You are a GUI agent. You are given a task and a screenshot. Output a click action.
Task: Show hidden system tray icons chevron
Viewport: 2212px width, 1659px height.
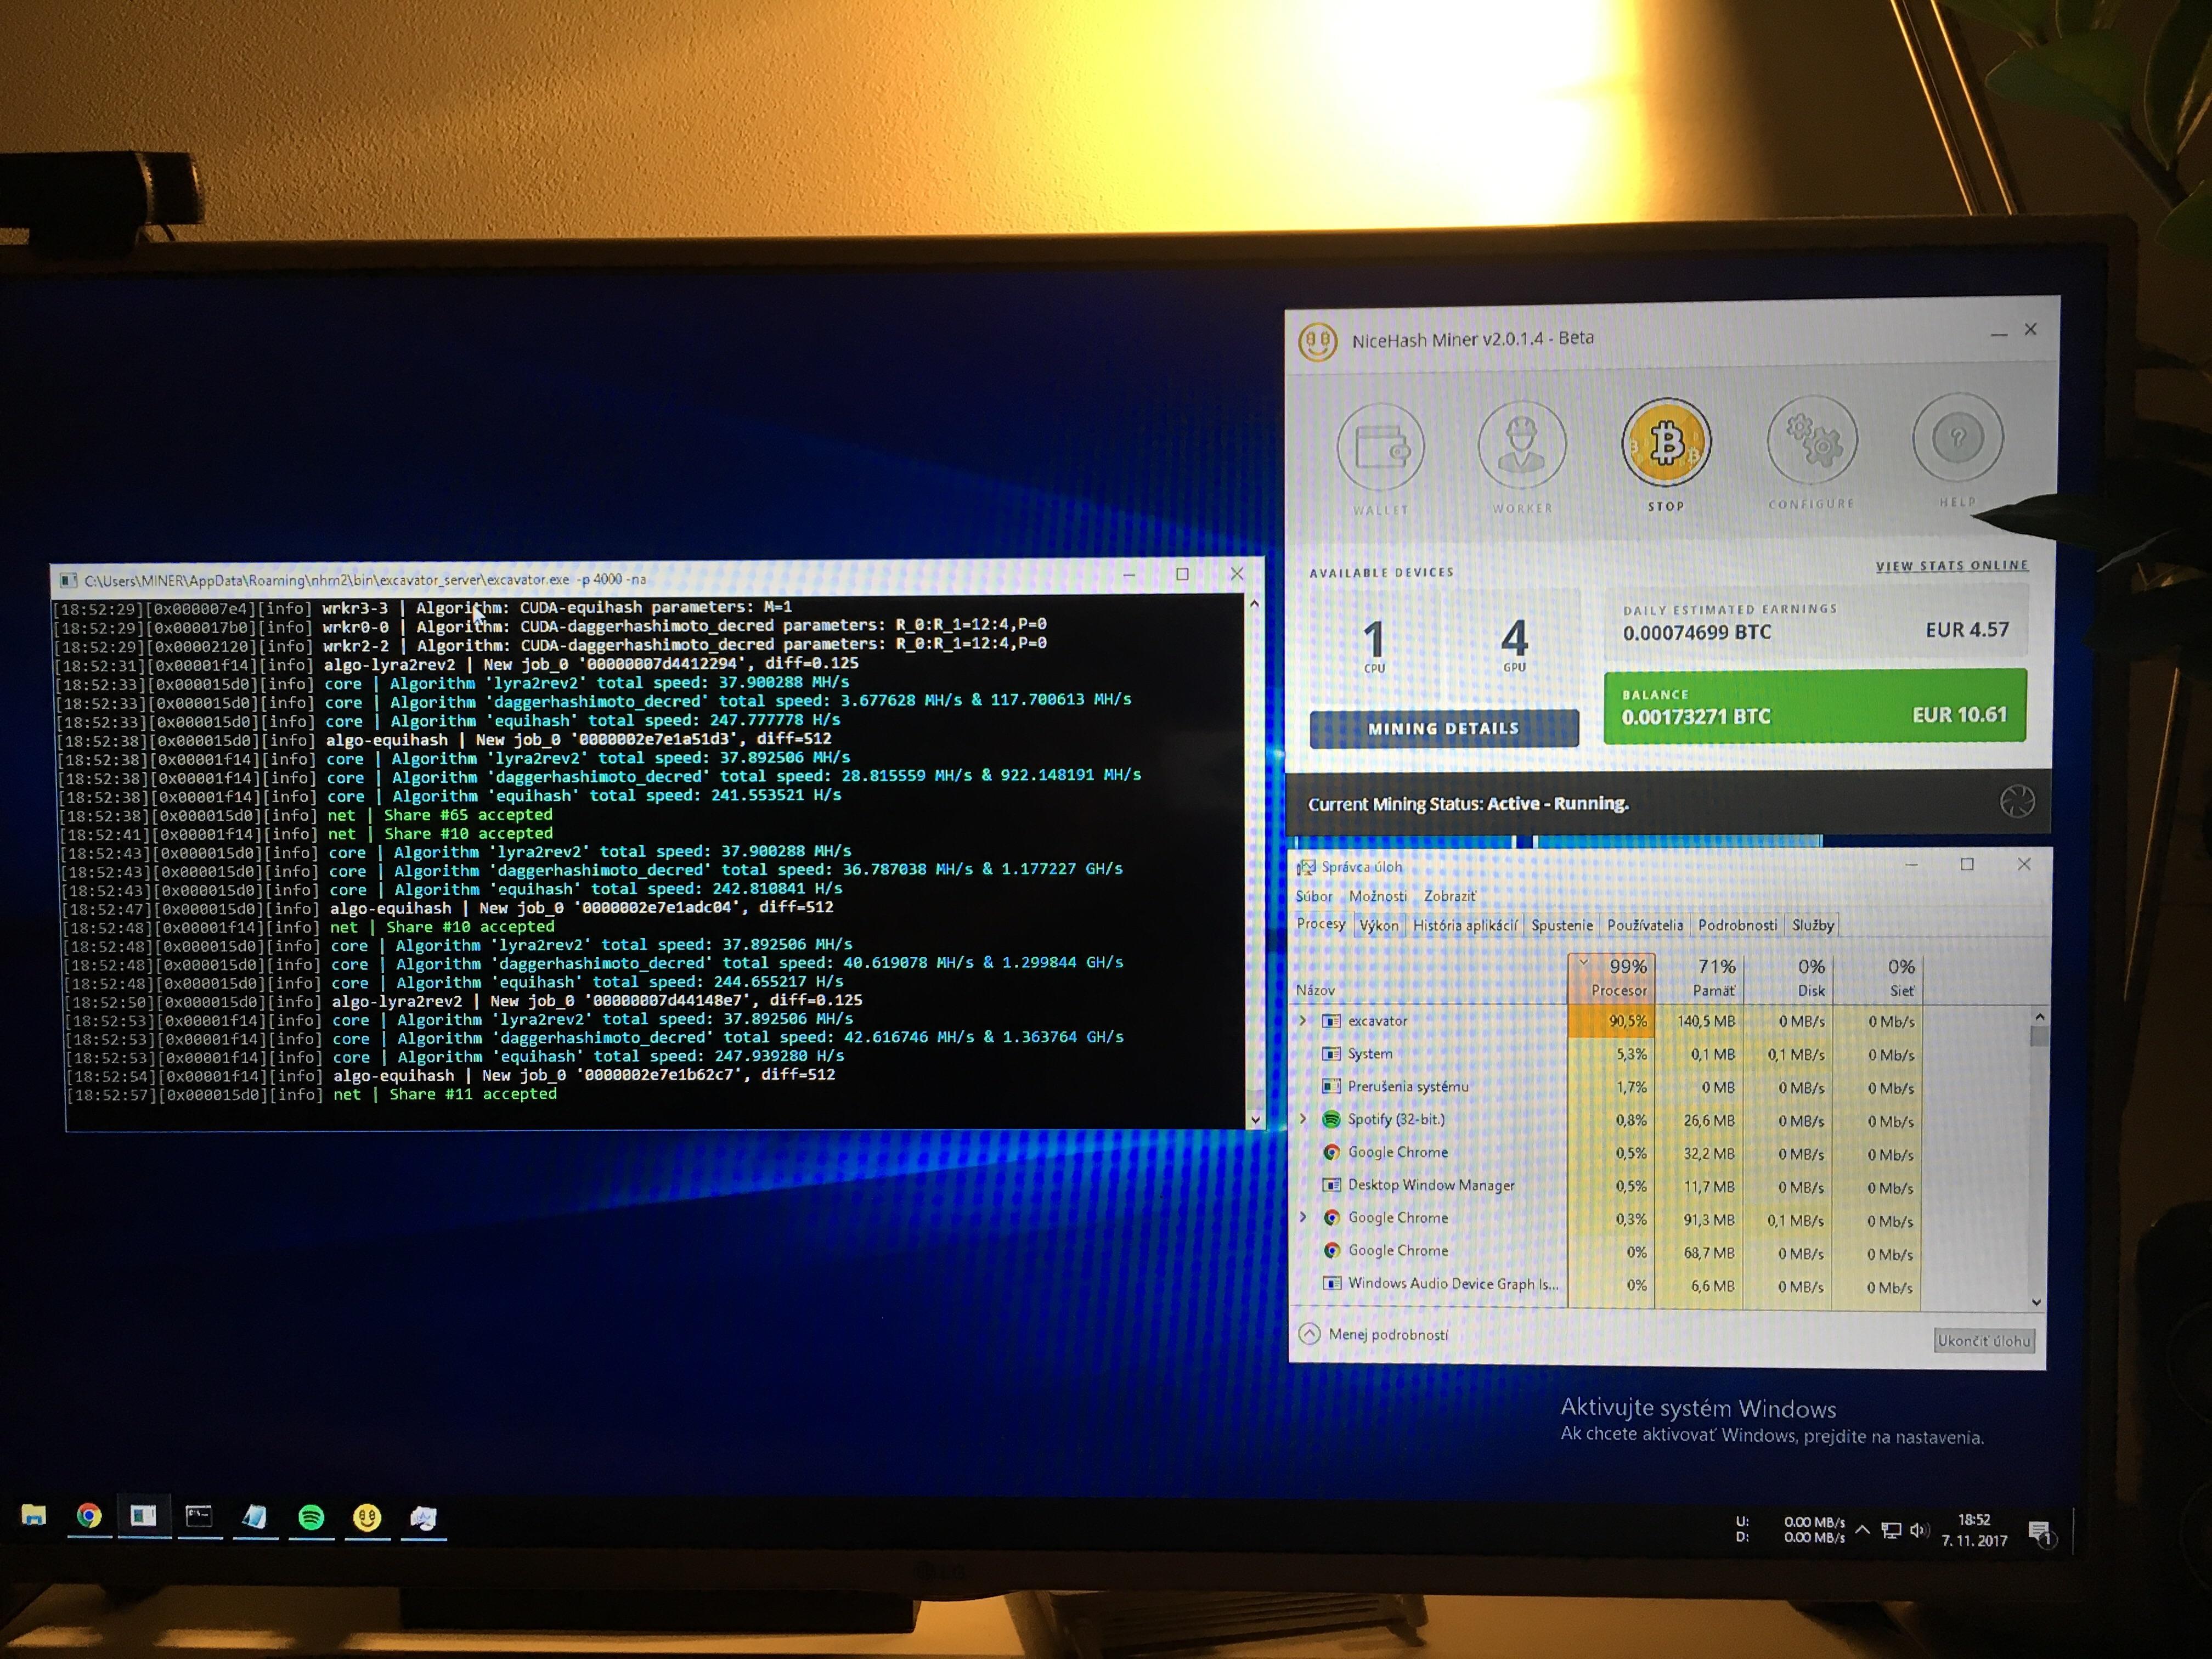pos(1862,1530)
